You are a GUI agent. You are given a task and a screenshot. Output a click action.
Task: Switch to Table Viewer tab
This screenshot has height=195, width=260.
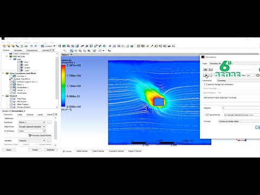point(82,151)
